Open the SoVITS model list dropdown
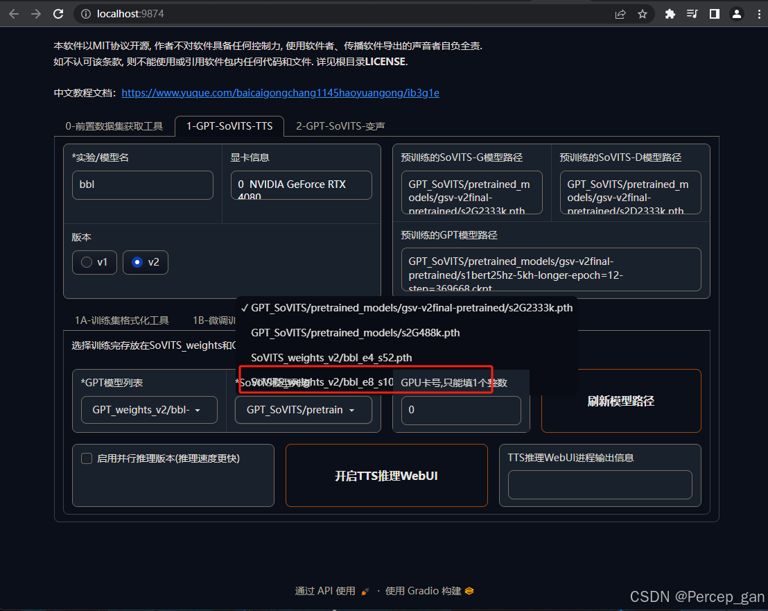The image size is (768, 611). click(303, 410)
